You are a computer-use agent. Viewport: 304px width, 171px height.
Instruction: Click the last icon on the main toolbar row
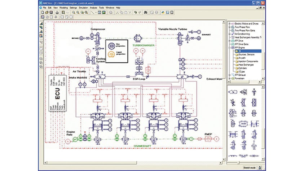pyautogui.click(x=172, y=12)
